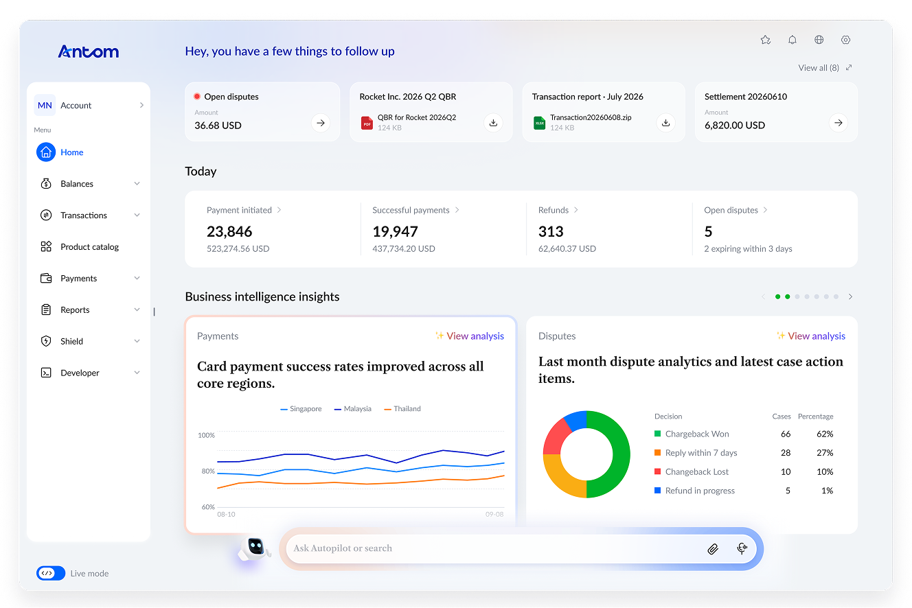Open today's Open disputes stat link
912x608 pixels.
tap(736, 210)
